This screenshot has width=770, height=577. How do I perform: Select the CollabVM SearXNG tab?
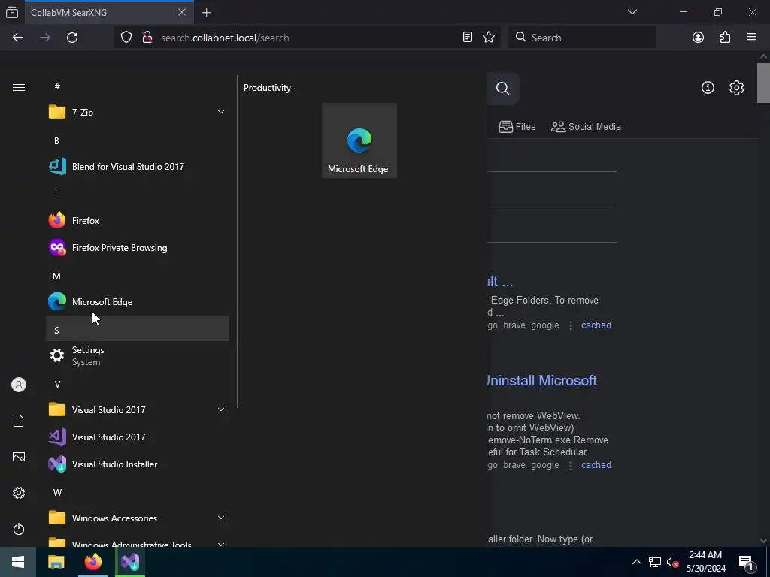109,13
